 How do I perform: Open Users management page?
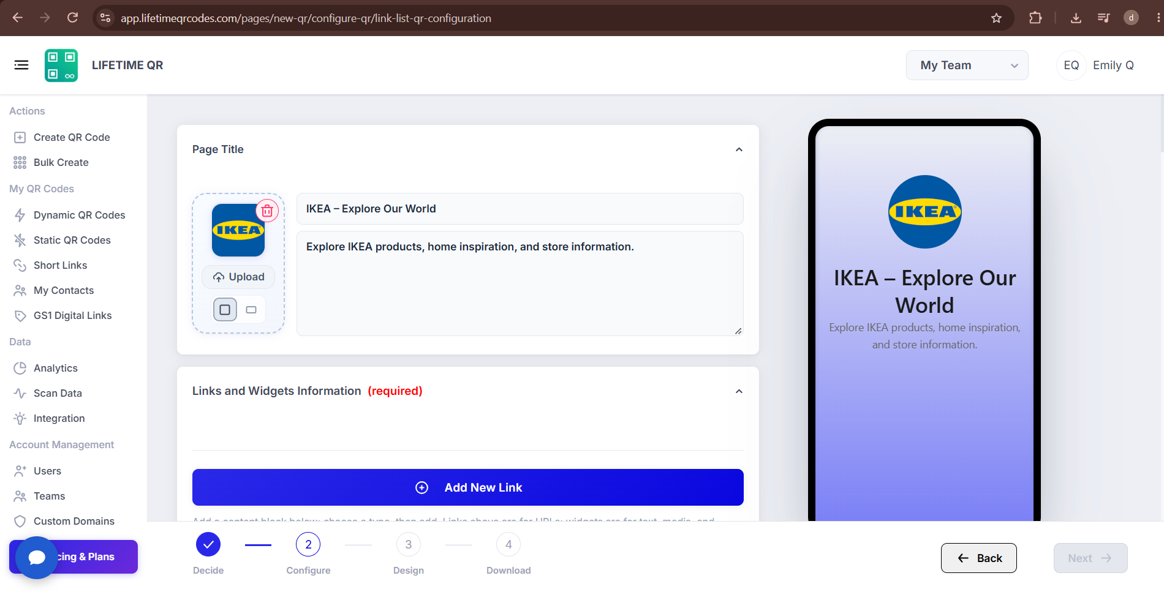(x=38, y=471)
